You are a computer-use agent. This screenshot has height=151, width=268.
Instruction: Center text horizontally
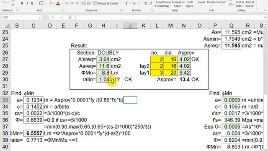tap(72, 3)
